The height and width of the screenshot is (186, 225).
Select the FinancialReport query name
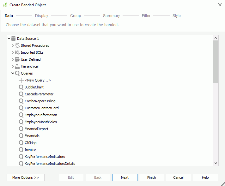click(x=36, y=129)
